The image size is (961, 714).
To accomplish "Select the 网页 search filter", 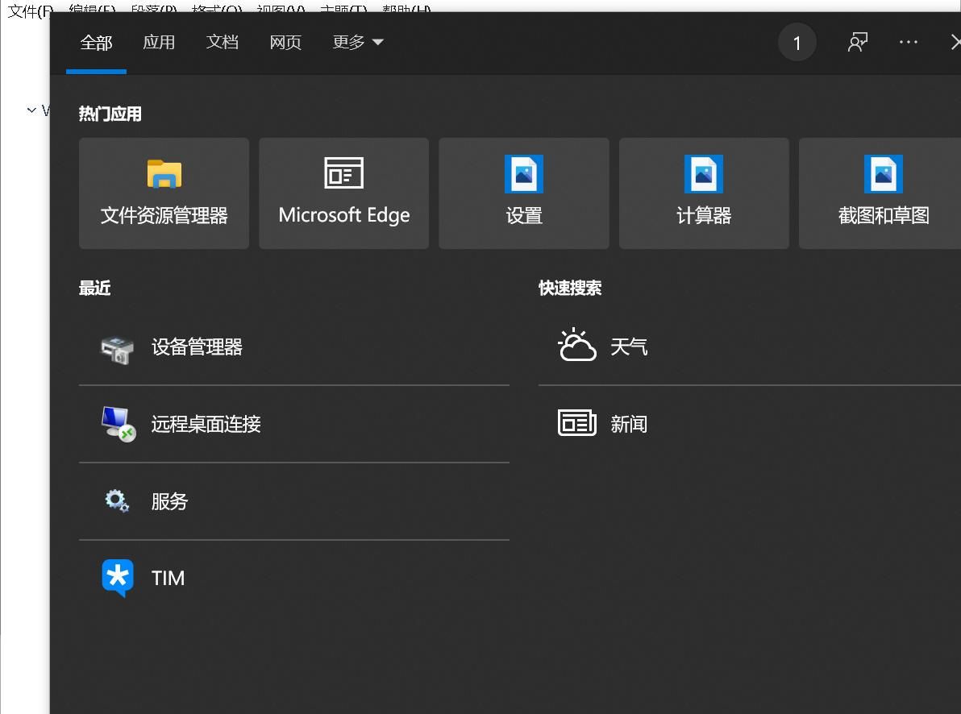I will [x=285, y=42].
